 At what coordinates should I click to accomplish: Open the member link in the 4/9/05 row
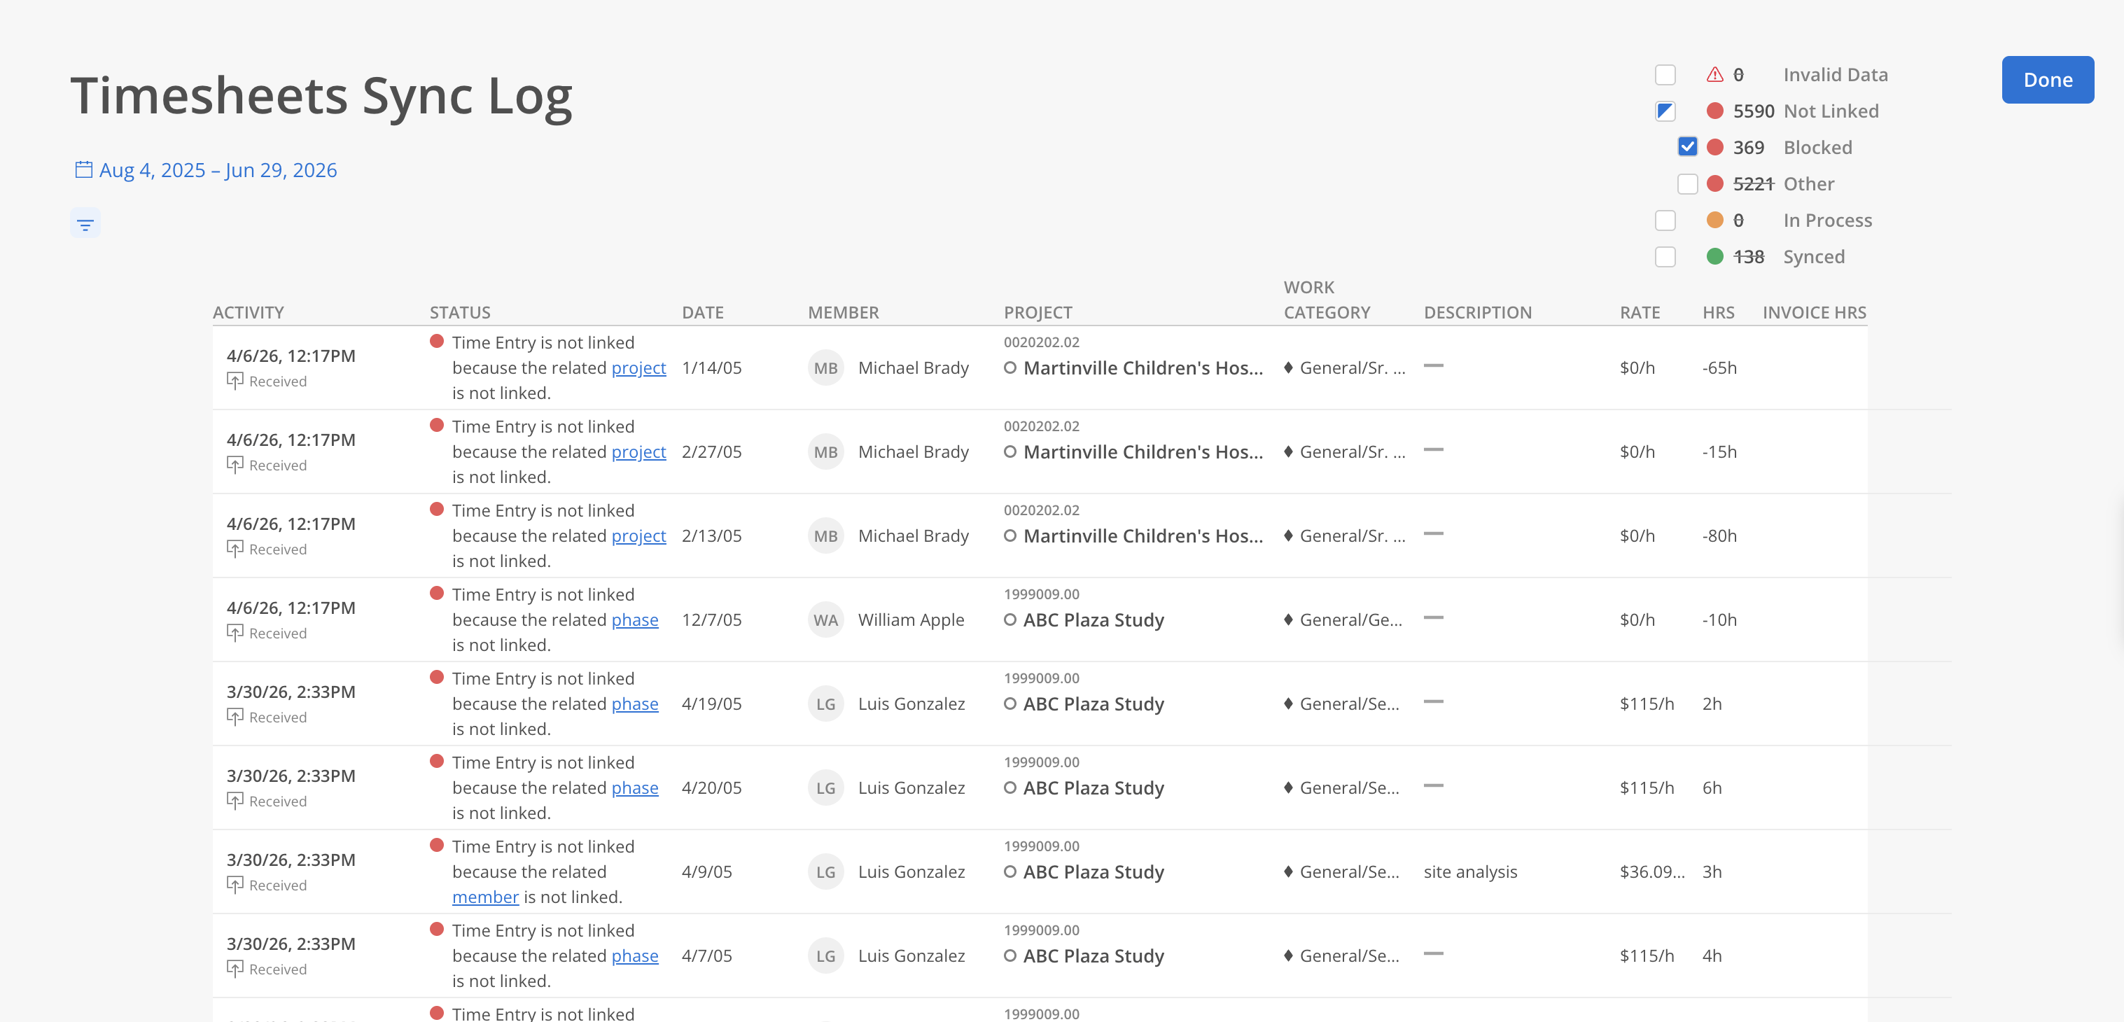click(x=486, y=897)
